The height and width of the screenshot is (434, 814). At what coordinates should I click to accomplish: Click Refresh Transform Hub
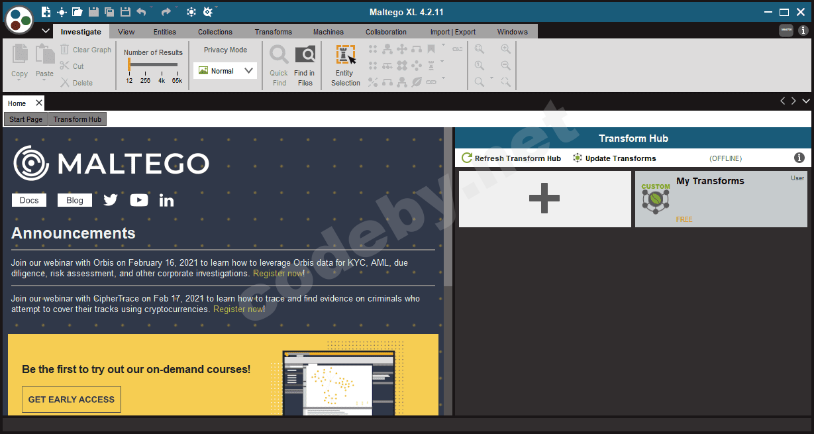[x=511, y=158]
